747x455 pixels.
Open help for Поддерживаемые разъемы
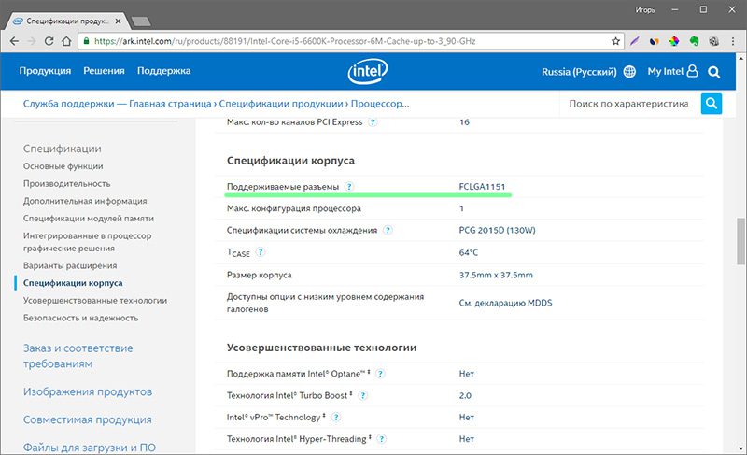tap(349, 186)
